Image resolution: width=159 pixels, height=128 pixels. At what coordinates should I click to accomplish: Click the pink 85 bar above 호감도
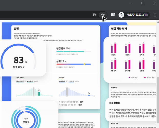pos(115,48)
